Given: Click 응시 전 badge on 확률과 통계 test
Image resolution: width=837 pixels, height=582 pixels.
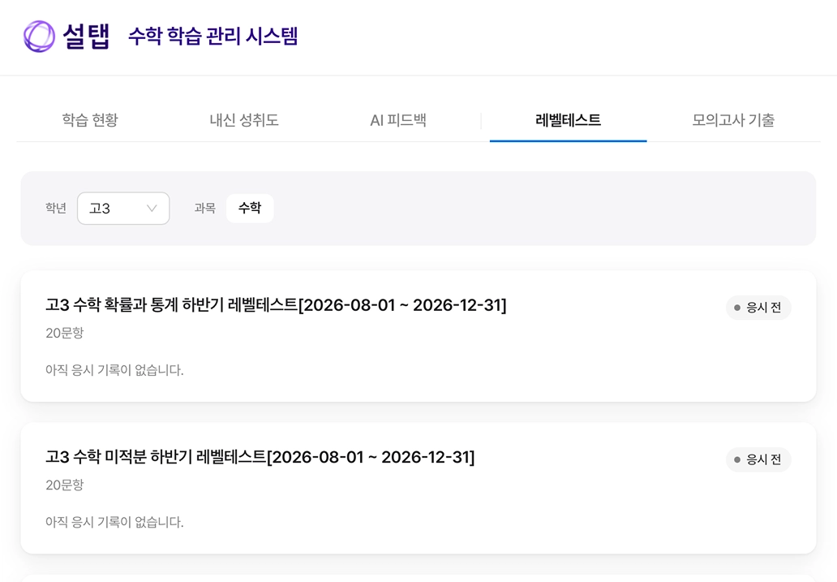Looking at the screenshot, I should (x=758, y=308).
